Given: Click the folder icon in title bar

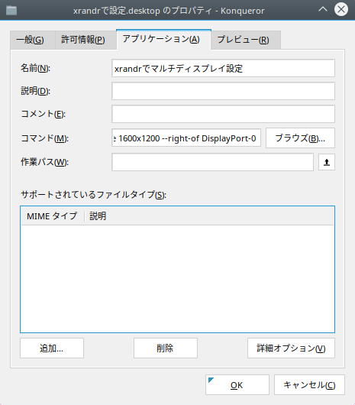Looking at the screenshot, I should tap(11, 11).
